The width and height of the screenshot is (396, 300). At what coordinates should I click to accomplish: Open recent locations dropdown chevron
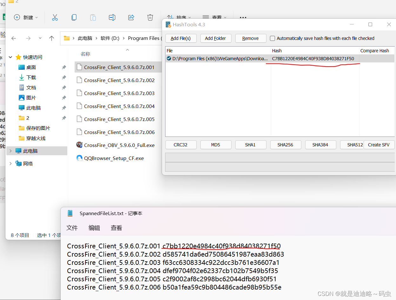pyautogui.click(x=40, y=38)
